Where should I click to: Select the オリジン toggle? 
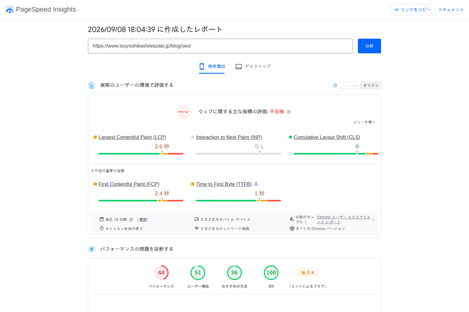tap(371, 85)
